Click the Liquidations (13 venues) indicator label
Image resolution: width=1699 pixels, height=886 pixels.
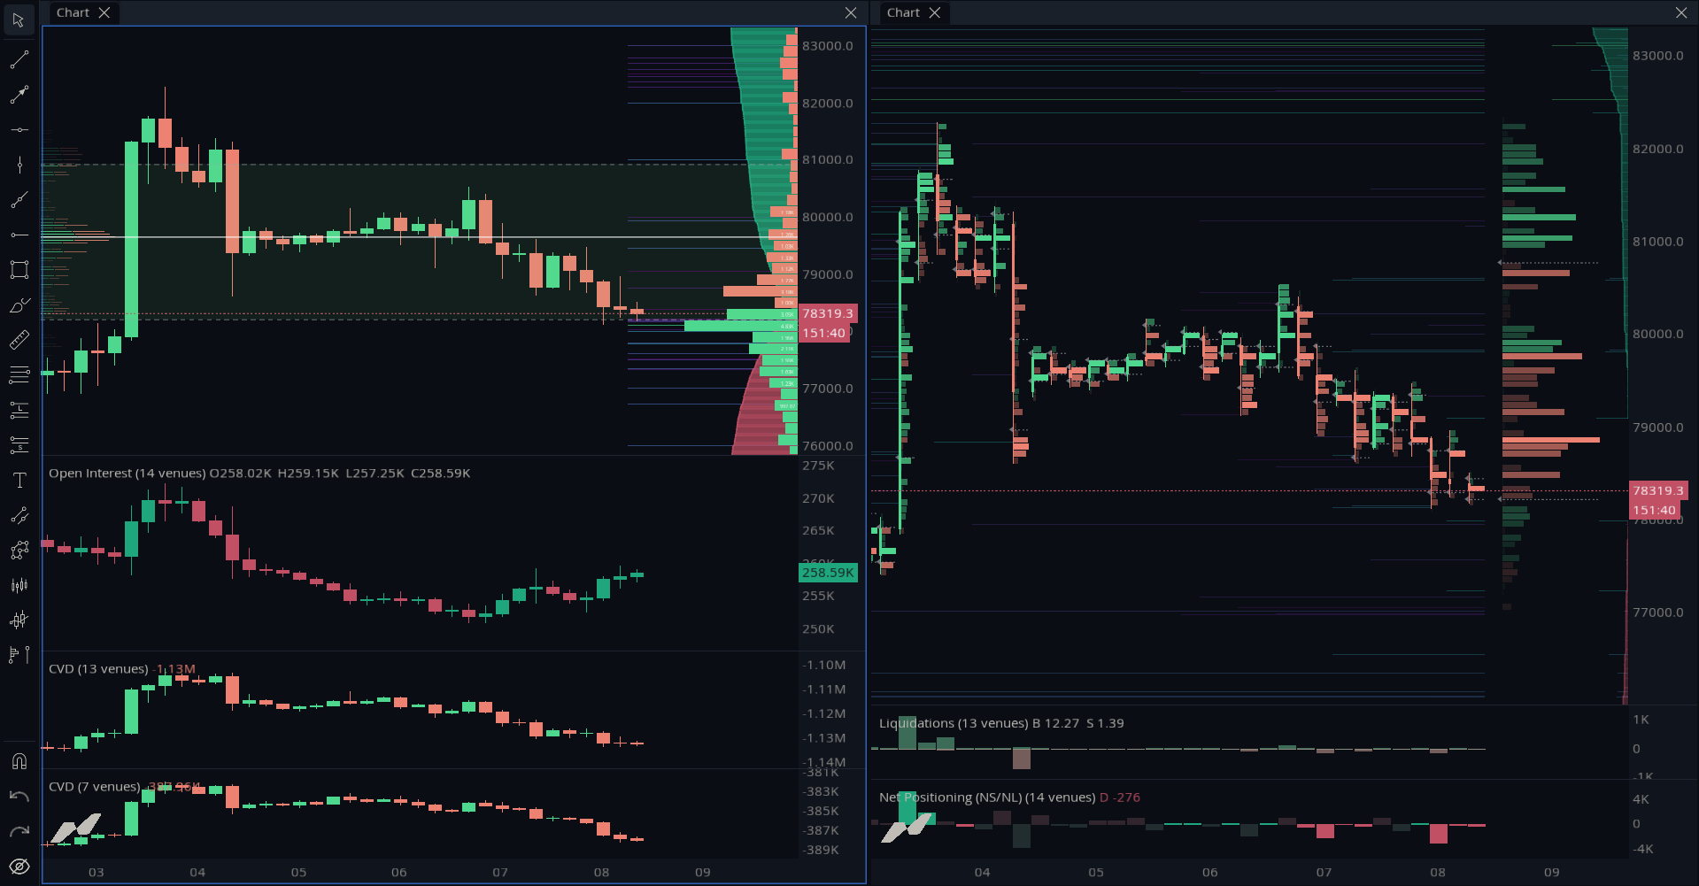tap(954, 723)
